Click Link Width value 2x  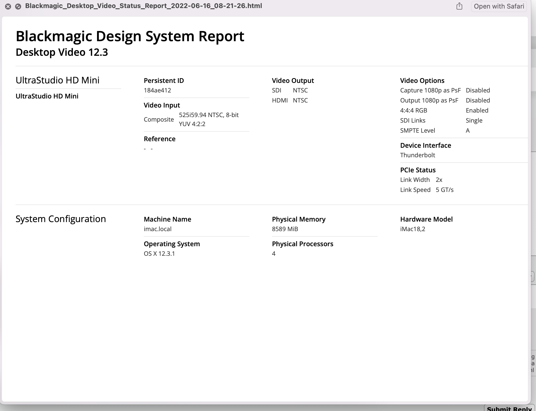point(439,180)
